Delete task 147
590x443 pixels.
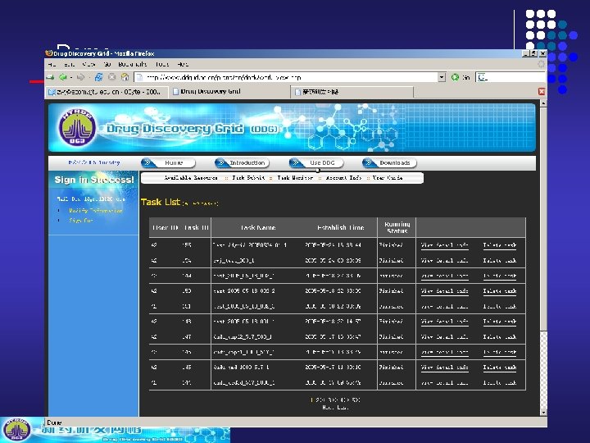pyautogui.click(x=500, y=337)
